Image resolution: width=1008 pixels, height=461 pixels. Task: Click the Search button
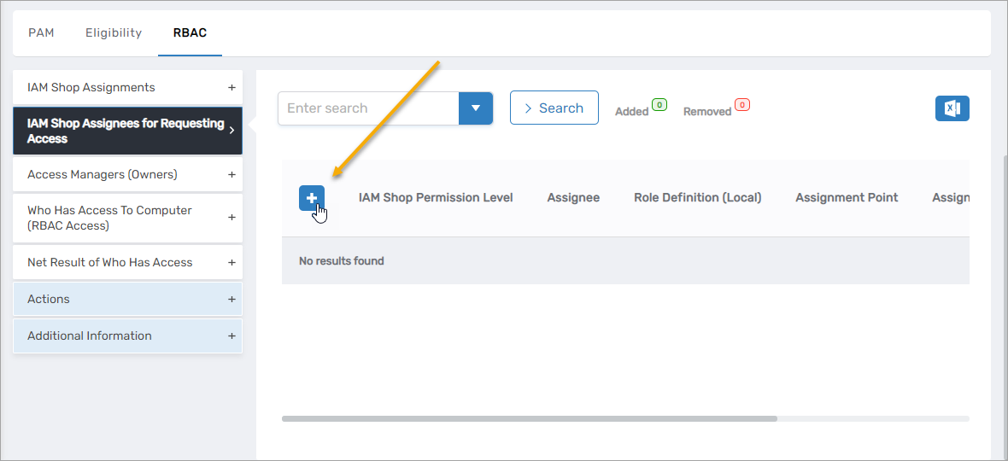pyautogui.click(x=554, y=108)
